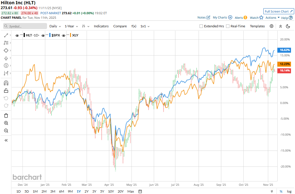Expand the bottom panel double chevron

pyautogui.click(x=272, y=191)
